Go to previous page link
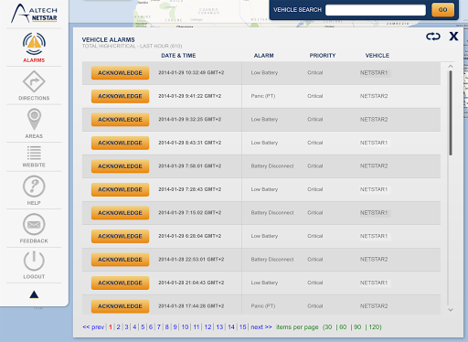 pos(93,327)
